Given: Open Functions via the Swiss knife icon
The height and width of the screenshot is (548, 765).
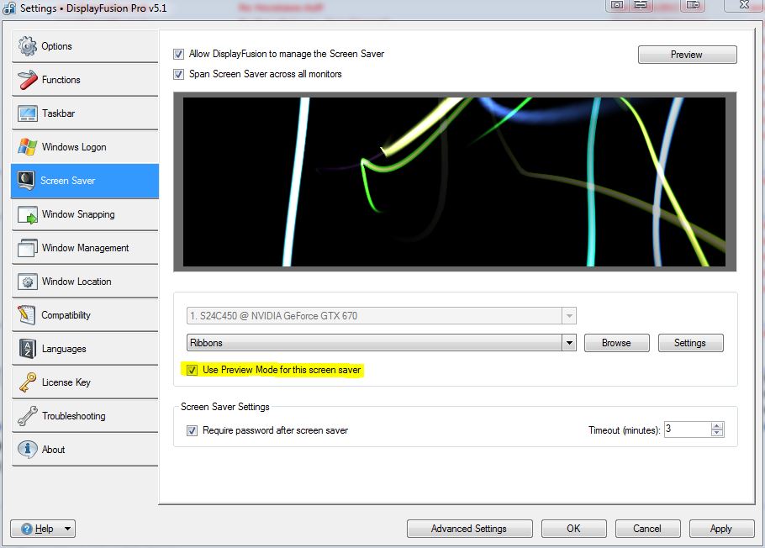Looking at the screenshot, I should click(x=28, y=80).
